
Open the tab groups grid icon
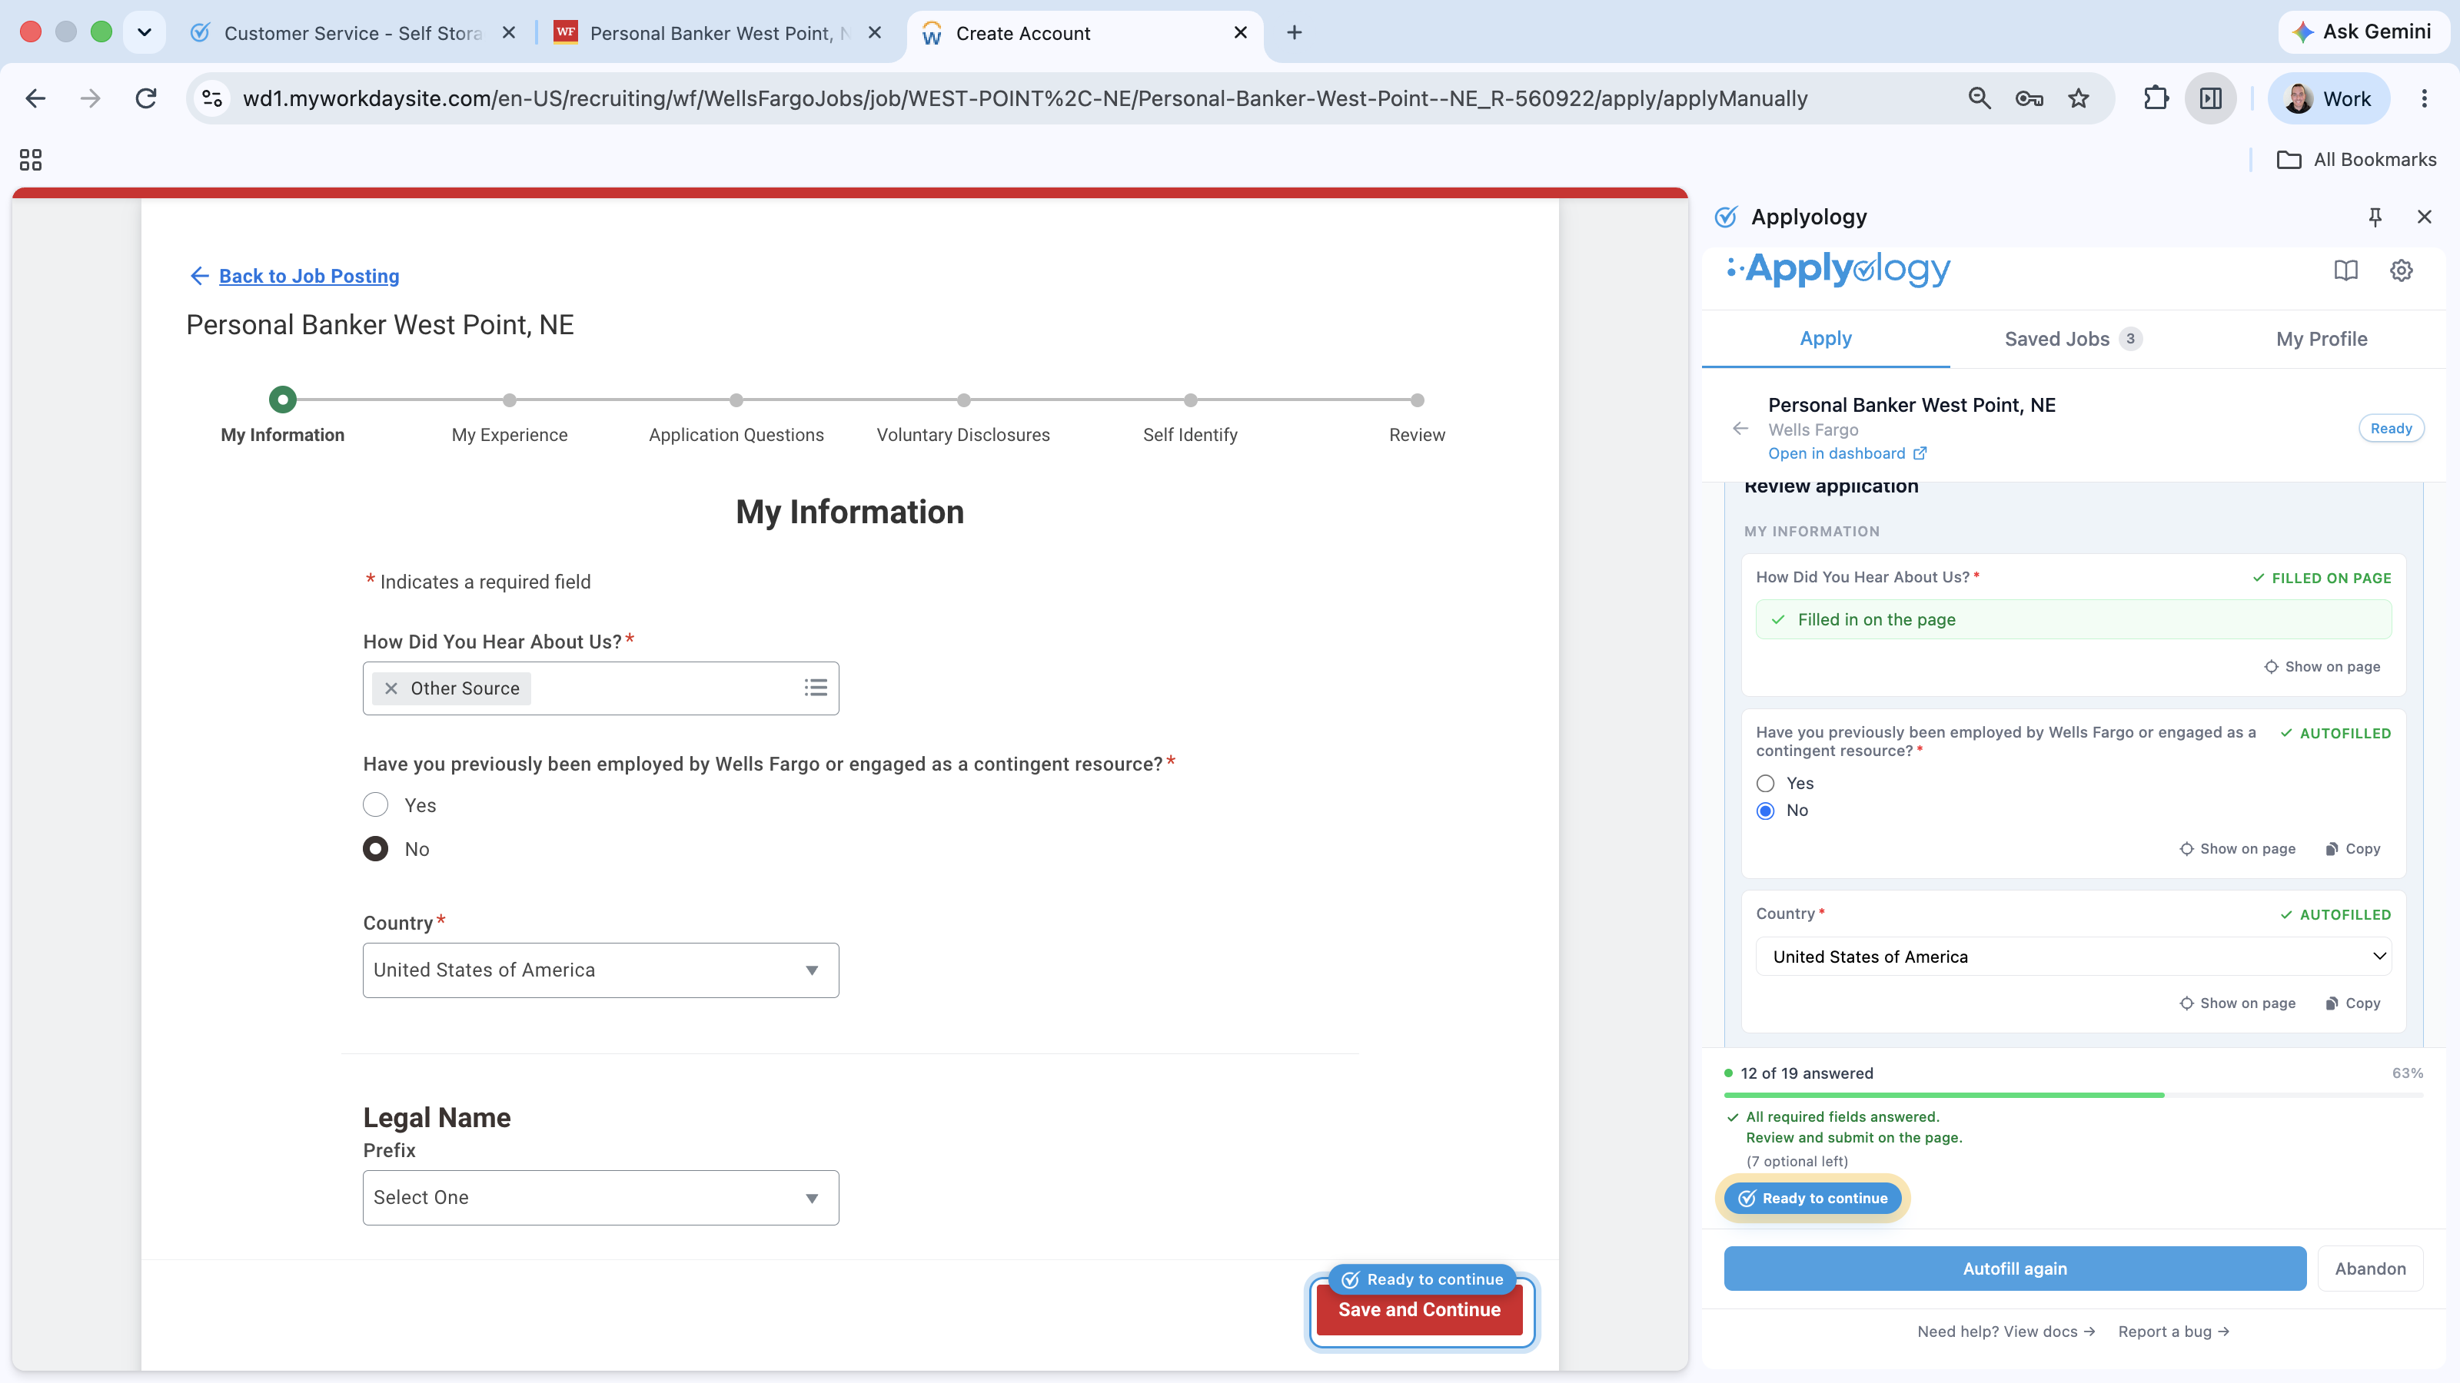[x=31, y=159]
